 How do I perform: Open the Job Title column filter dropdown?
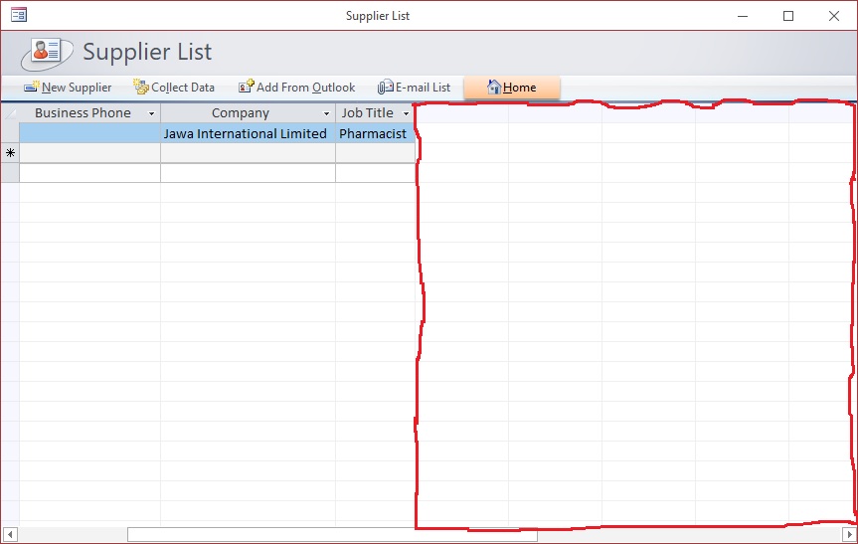pyautogui.click(x=406, y=113)
